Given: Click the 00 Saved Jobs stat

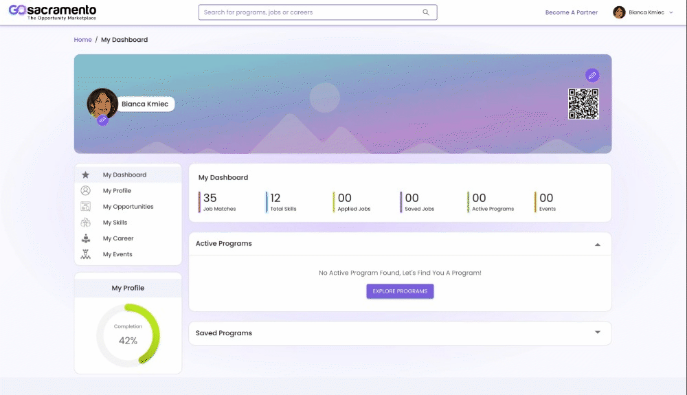Looking at the screenshot, I should (417, 202).
